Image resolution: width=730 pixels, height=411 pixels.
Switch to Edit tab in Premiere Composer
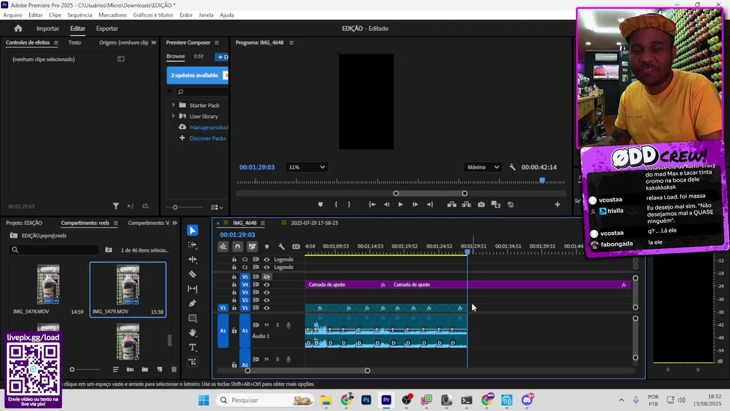(x=198, y=57)
